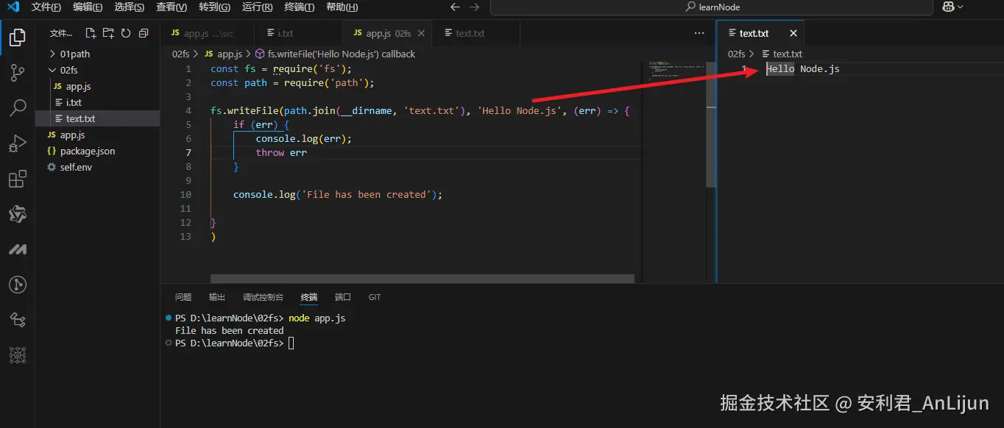Open the 运行(R) menu
The image size is (1004, 428).
pyautogui.click(x=257, y=7)
